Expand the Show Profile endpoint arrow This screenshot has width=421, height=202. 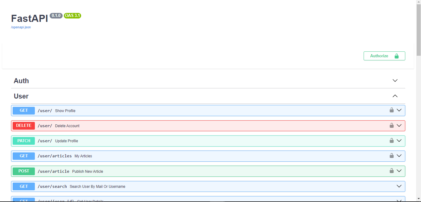(x=399, y=110)
